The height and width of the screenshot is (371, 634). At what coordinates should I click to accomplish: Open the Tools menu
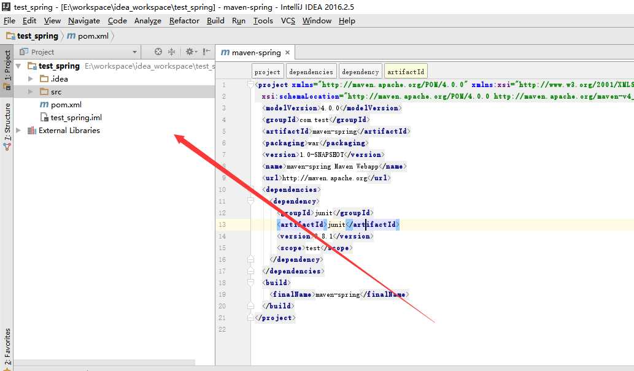263,21
